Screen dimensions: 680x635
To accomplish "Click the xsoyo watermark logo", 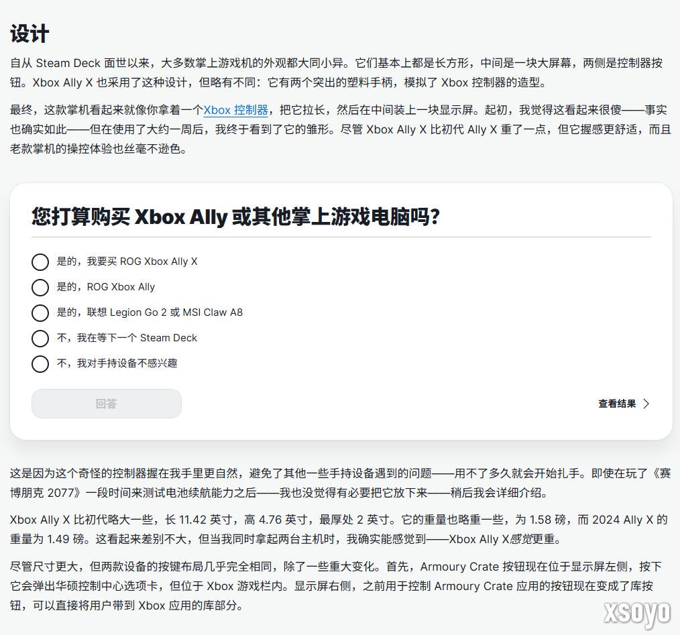I will pos(636,614).
